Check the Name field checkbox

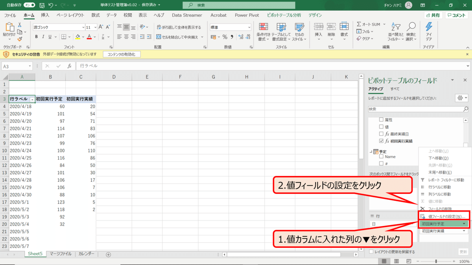pyautogui.click(x=381, y=157)
